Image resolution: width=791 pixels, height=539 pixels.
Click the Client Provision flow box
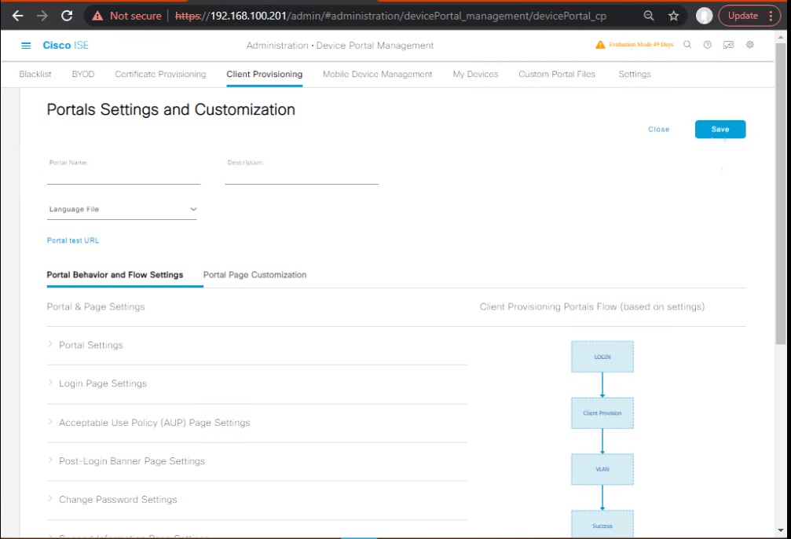(602, 413)
